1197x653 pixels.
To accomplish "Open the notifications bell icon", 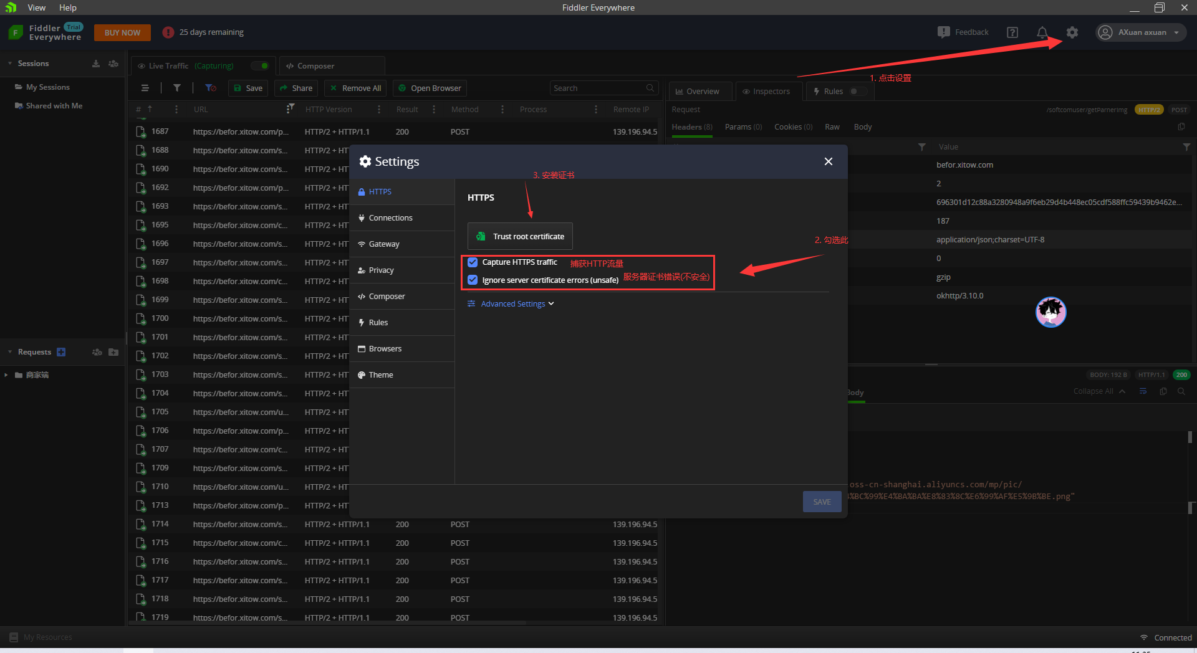I will coord(1042,32).
